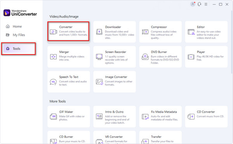Open Fix Media Metadata card title

(164, 112)
